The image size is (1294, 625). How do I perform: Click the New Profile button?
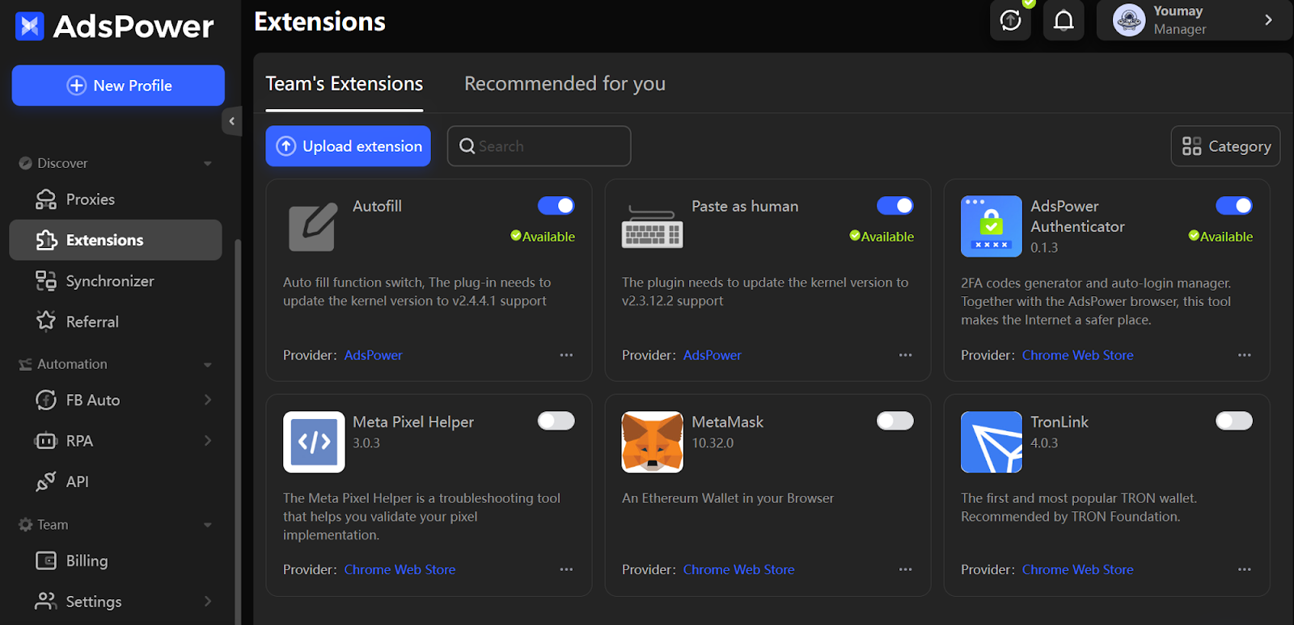coord(118,86)
